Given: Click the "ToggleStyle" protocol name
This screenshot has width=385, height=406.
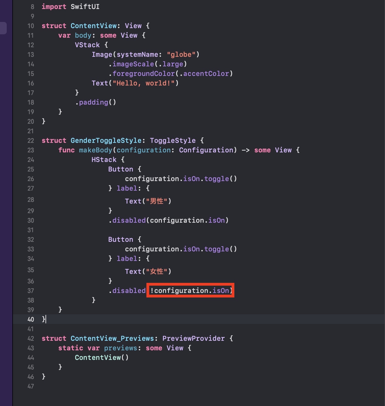Looking at the screenshot, I should tap(173, 141).
